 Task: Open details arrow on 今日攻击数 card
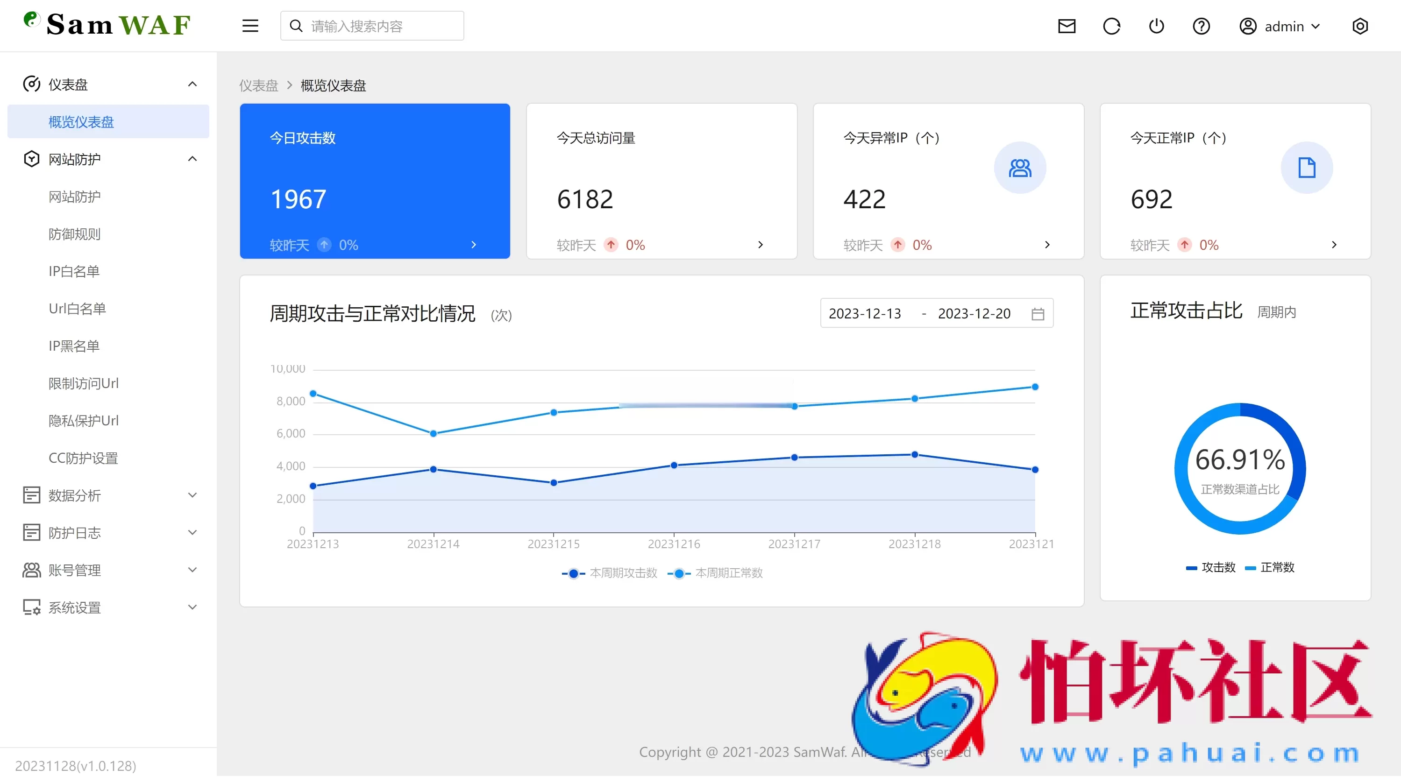473,245
